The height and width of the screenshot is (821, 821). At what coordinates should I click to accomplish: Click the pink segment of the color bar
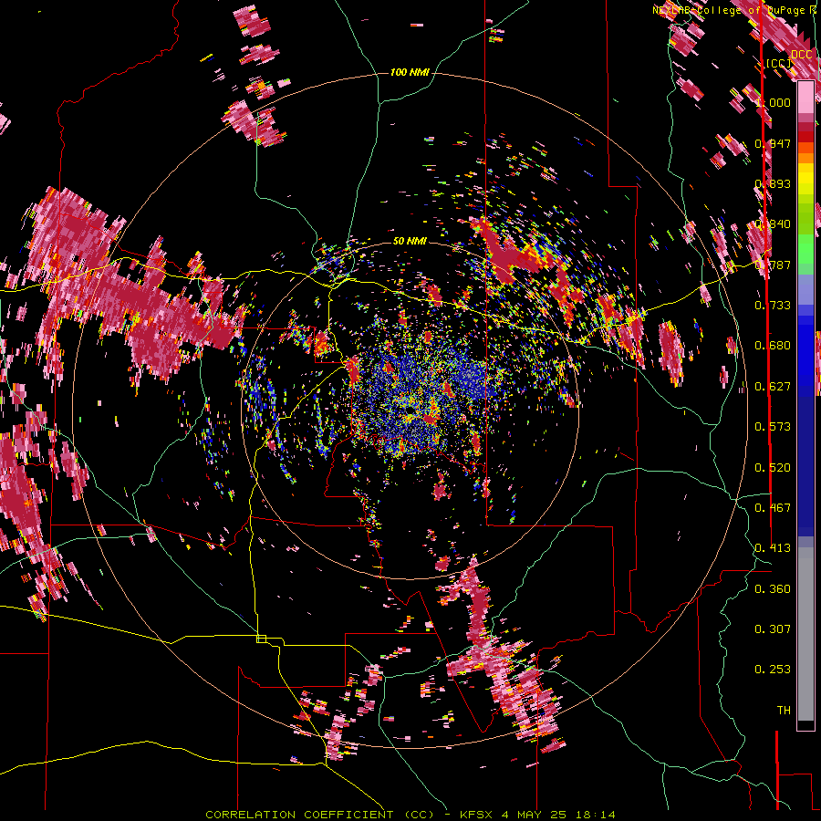coord(805,98)
